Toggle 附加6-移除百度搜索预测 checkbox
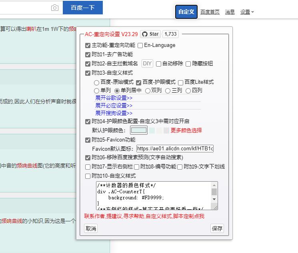The width and height of the screenshot is (298, 253). pyautogui.click(x=88, y=158)
